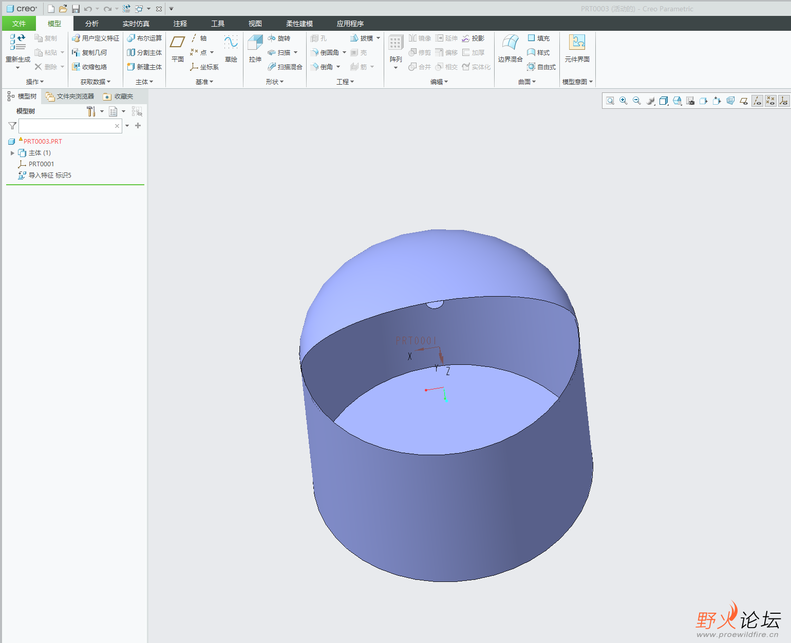Click Refit view icon in graphics toolbar

coord(610,101)
